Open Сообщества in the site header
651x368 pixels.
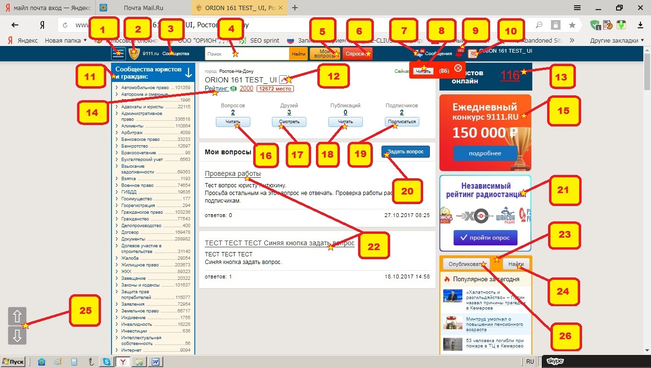click(176, 54)
